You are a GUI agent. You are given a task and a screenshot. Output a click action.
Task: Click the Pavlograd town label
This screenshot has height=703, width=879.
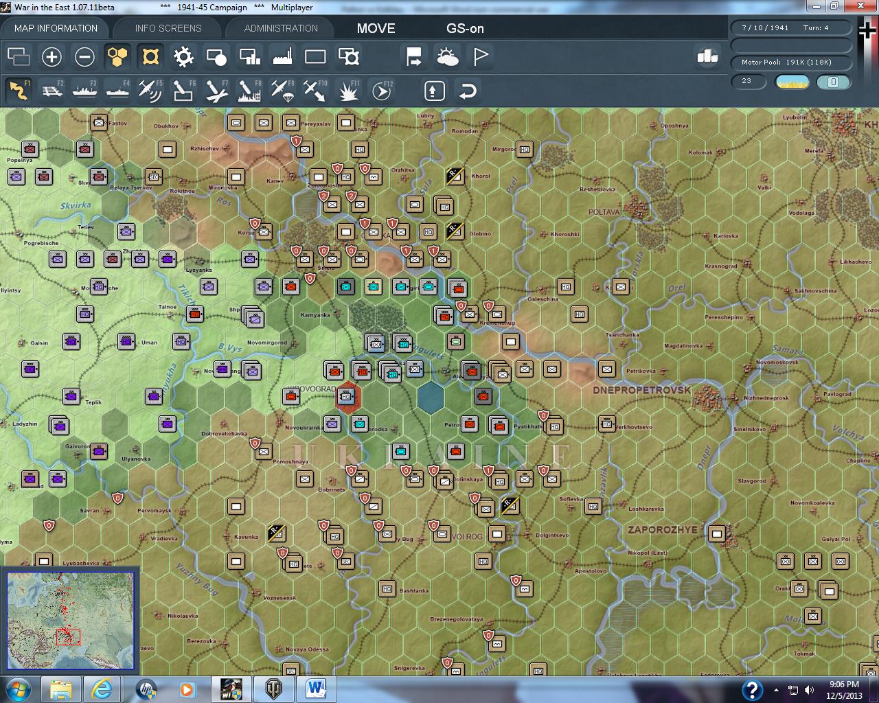click(x=838, y=395)
